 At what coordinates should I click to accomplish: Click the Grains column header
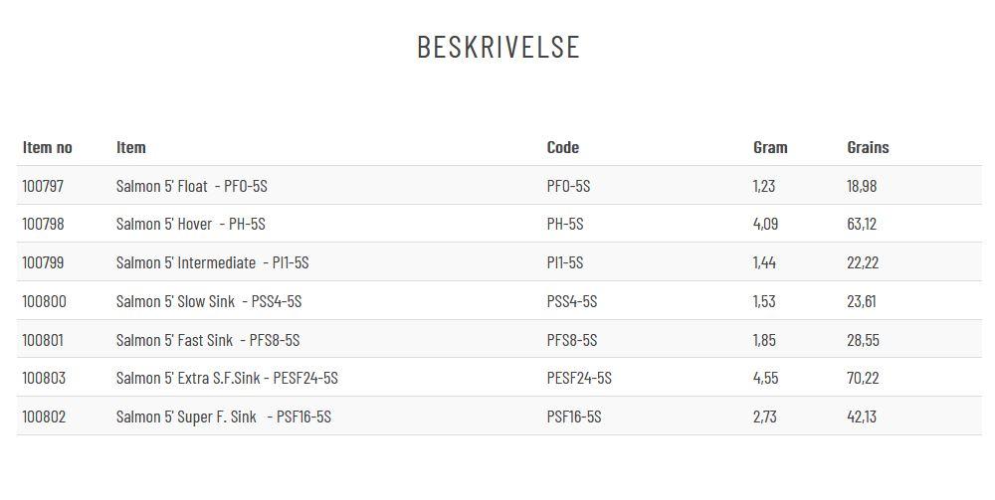pos(868,147)
